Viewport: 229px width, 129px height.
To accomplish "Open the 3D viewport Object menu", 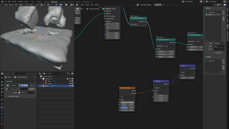I will tap(21, 5).
